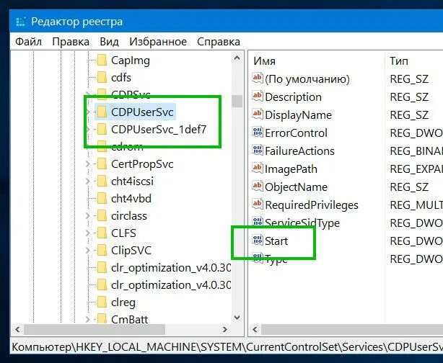Screen dimensions: 443x363
Task: Click the cht4iscsi folder icon
Action: [102, 181]
